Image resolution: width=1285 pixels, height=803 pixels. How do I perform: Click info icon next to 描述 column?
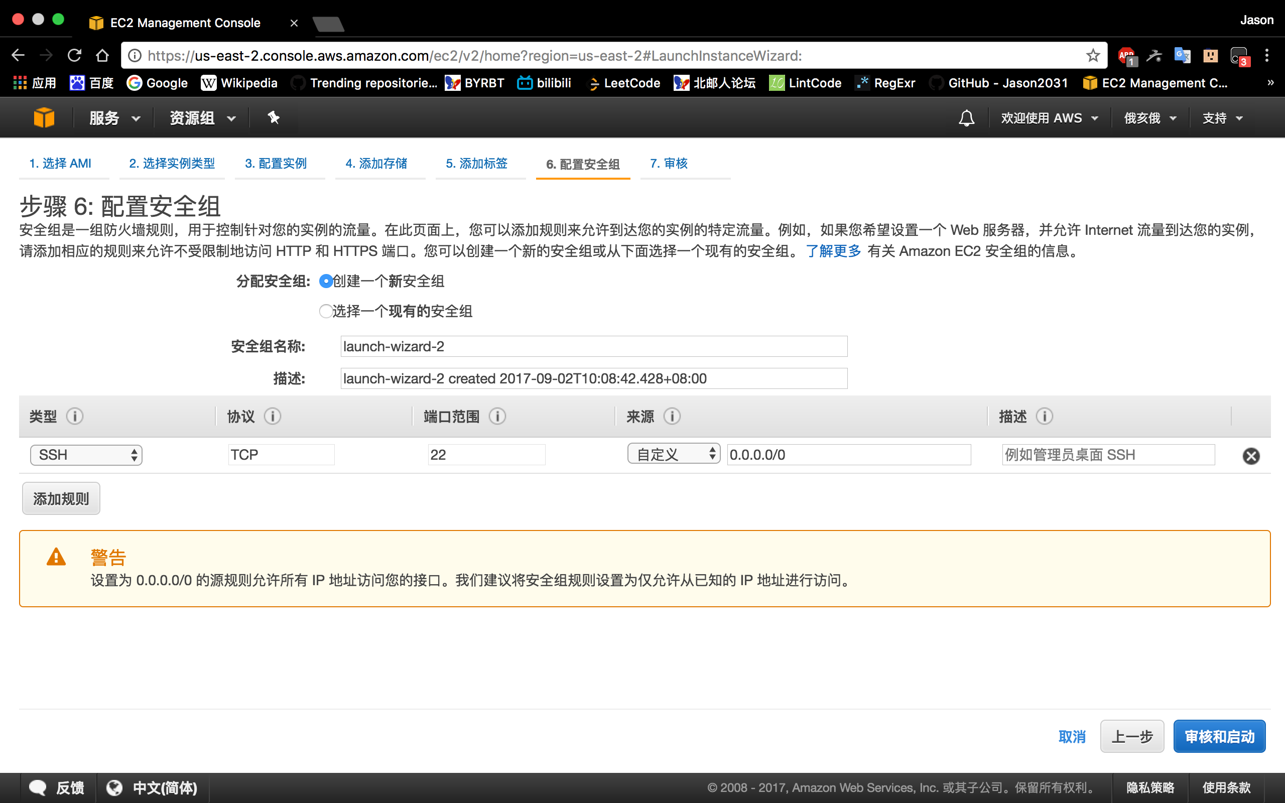coord(1045,416)
